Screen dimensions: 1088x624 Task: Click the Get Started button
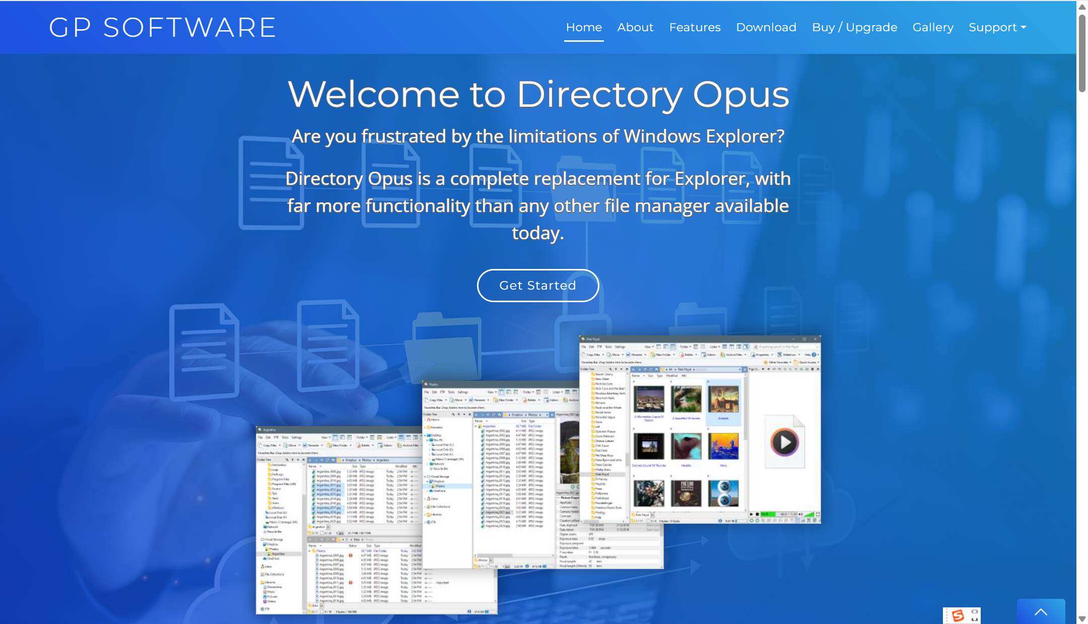(537, 286)
